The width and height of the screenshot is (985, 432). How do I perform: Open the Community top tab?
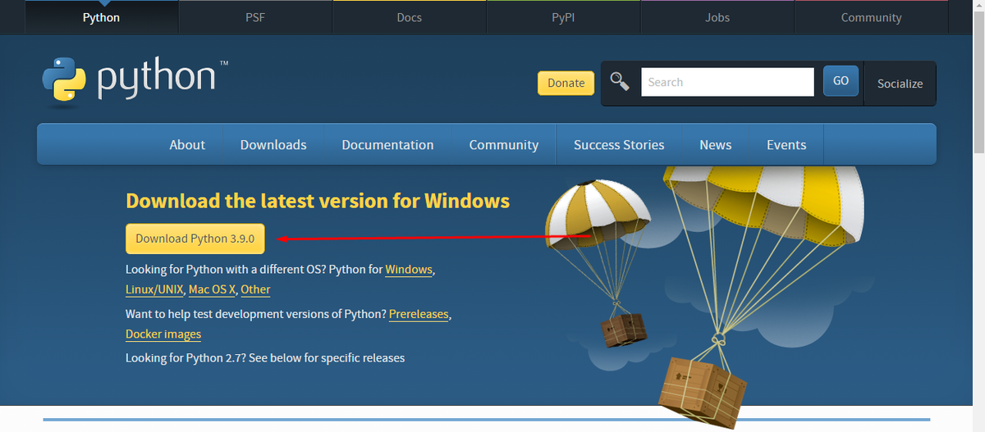pyautogui.click(x=871, y=17)
